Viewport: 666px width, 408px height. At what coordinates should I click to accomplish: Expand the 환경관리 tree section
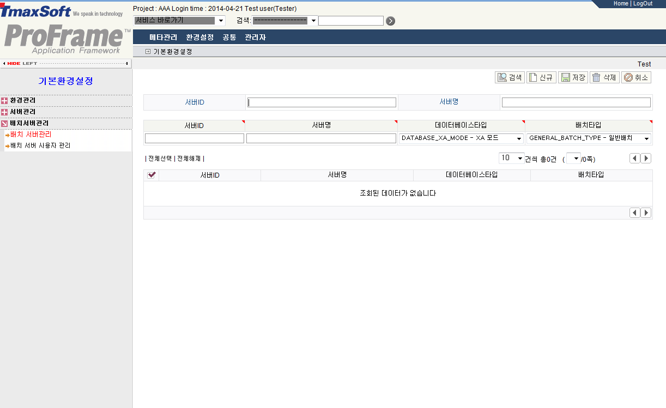[x=5, y=101]
